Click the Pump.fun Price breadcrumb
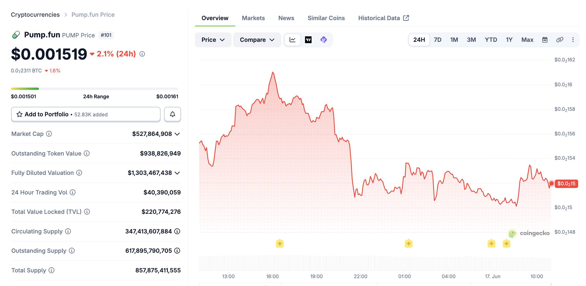 (x=93, y=15)
